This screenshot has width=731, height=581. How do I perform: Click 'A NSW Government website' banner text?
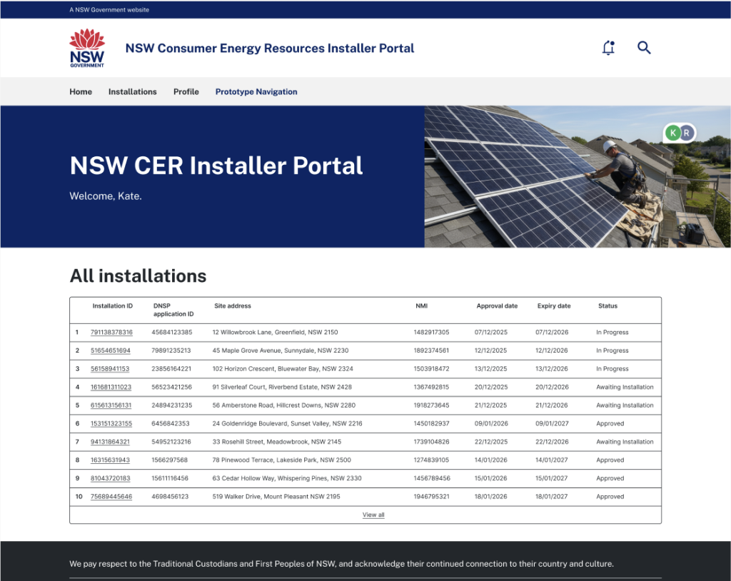(109, 10)
